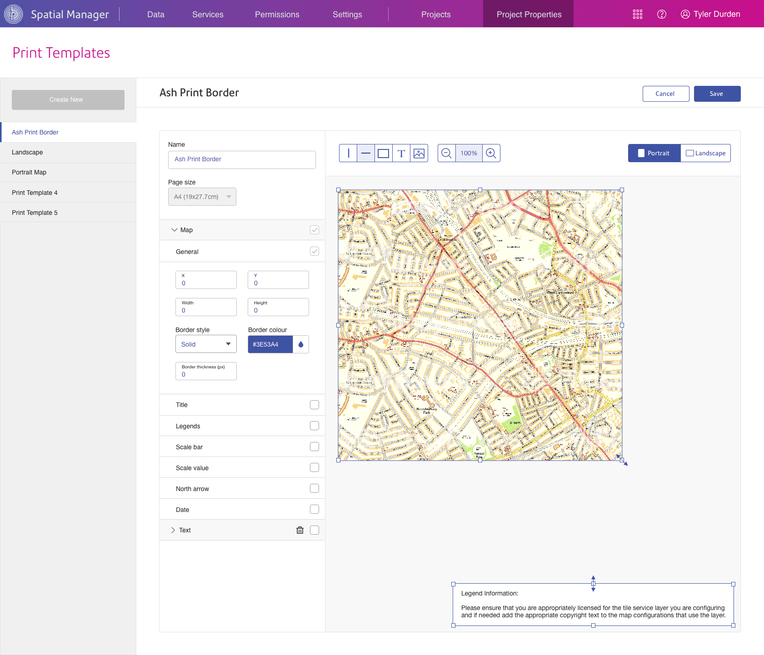Enable the North arrow checkbox

[x=315, y=488]
